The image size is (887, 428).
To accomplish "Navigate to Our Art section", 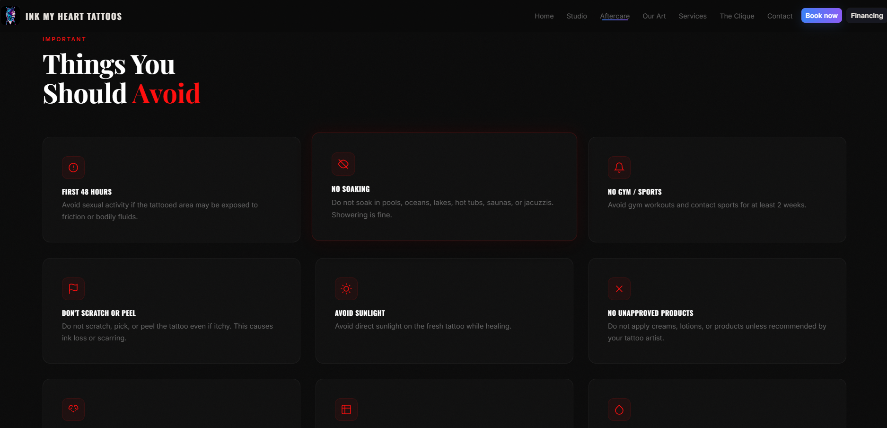I will [654, 16].
